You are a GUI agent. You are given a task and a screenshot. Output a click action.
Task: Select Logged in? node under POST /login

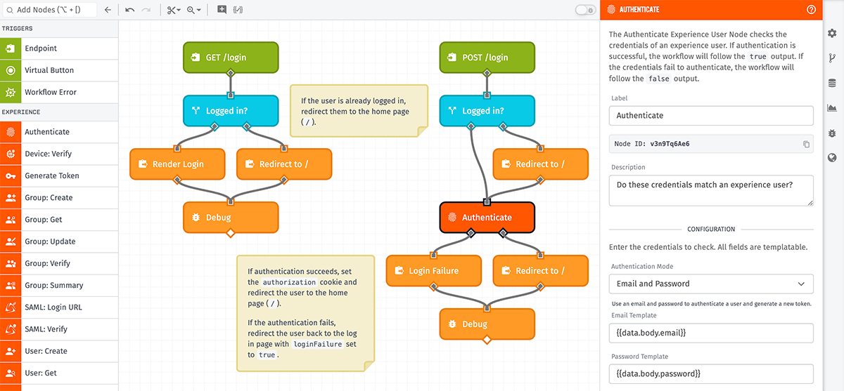point(487,111)
